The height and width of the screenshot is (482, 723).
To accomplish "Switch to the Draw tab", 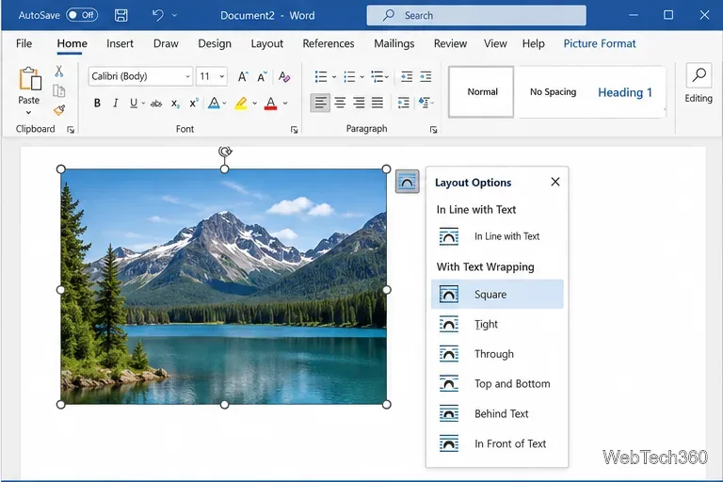I will (166, 44).
